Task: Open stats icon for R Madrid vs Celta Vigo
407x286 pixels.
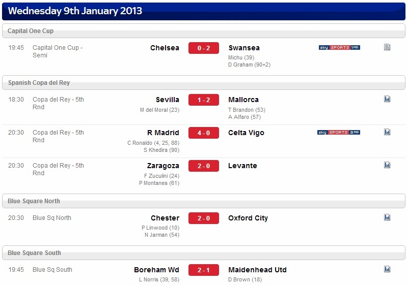Action: (387, 132)
